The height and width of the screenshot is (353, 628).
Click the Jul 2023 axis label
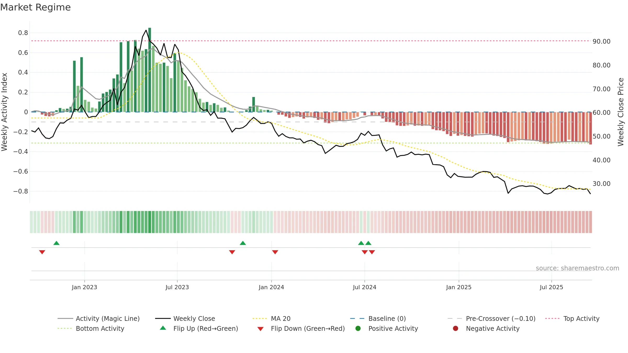coord(177,287)
